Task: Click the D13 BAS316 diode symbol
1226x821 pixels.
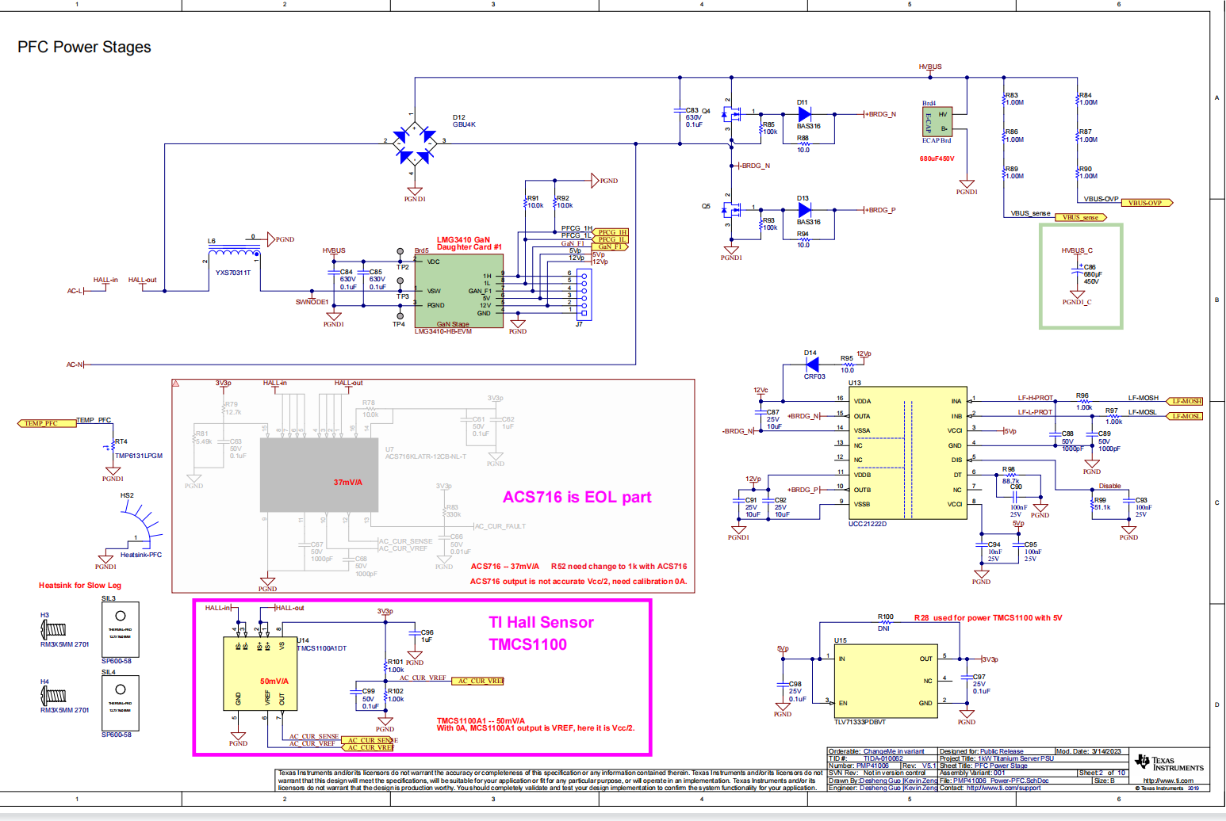Action: [804, 210]
